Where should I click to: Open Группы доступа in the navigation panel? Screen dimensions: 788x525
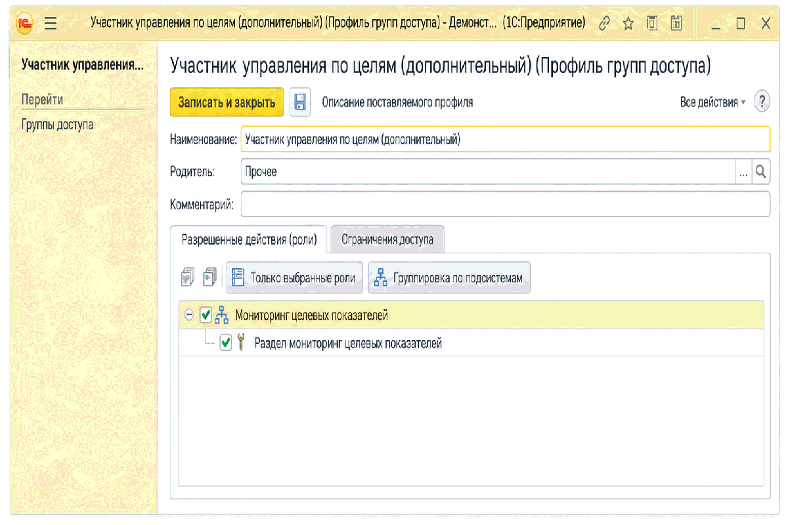tap(57, 125)
